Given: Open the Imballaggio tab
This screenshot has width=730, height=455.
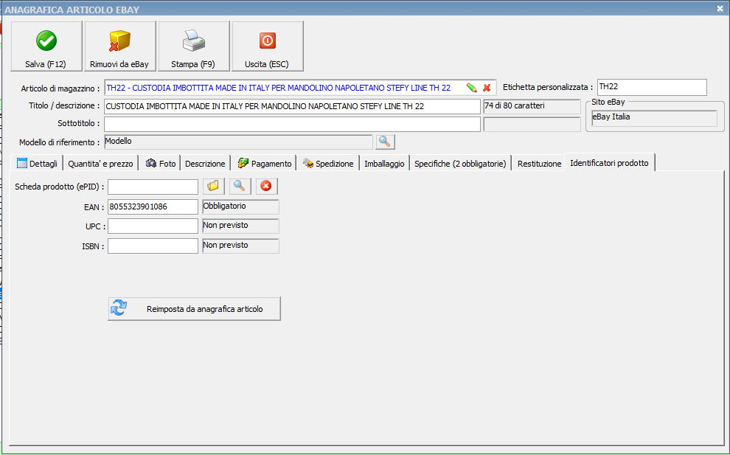Looking at the screenshot, I should tap(385, 164).
